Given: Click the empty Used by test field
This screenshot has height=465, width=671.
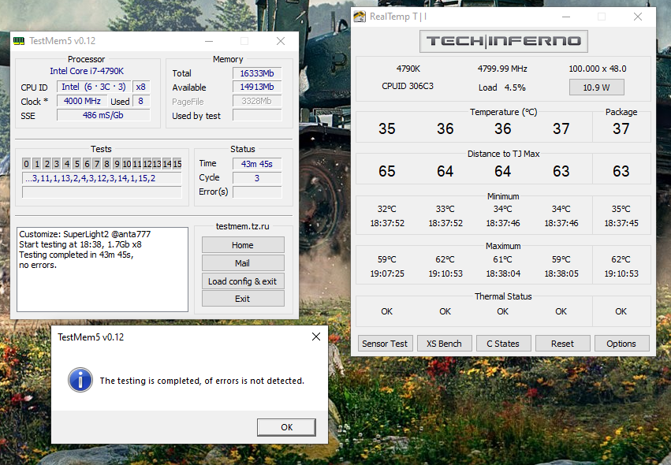Looking at the screenshot, I should 257,115.
